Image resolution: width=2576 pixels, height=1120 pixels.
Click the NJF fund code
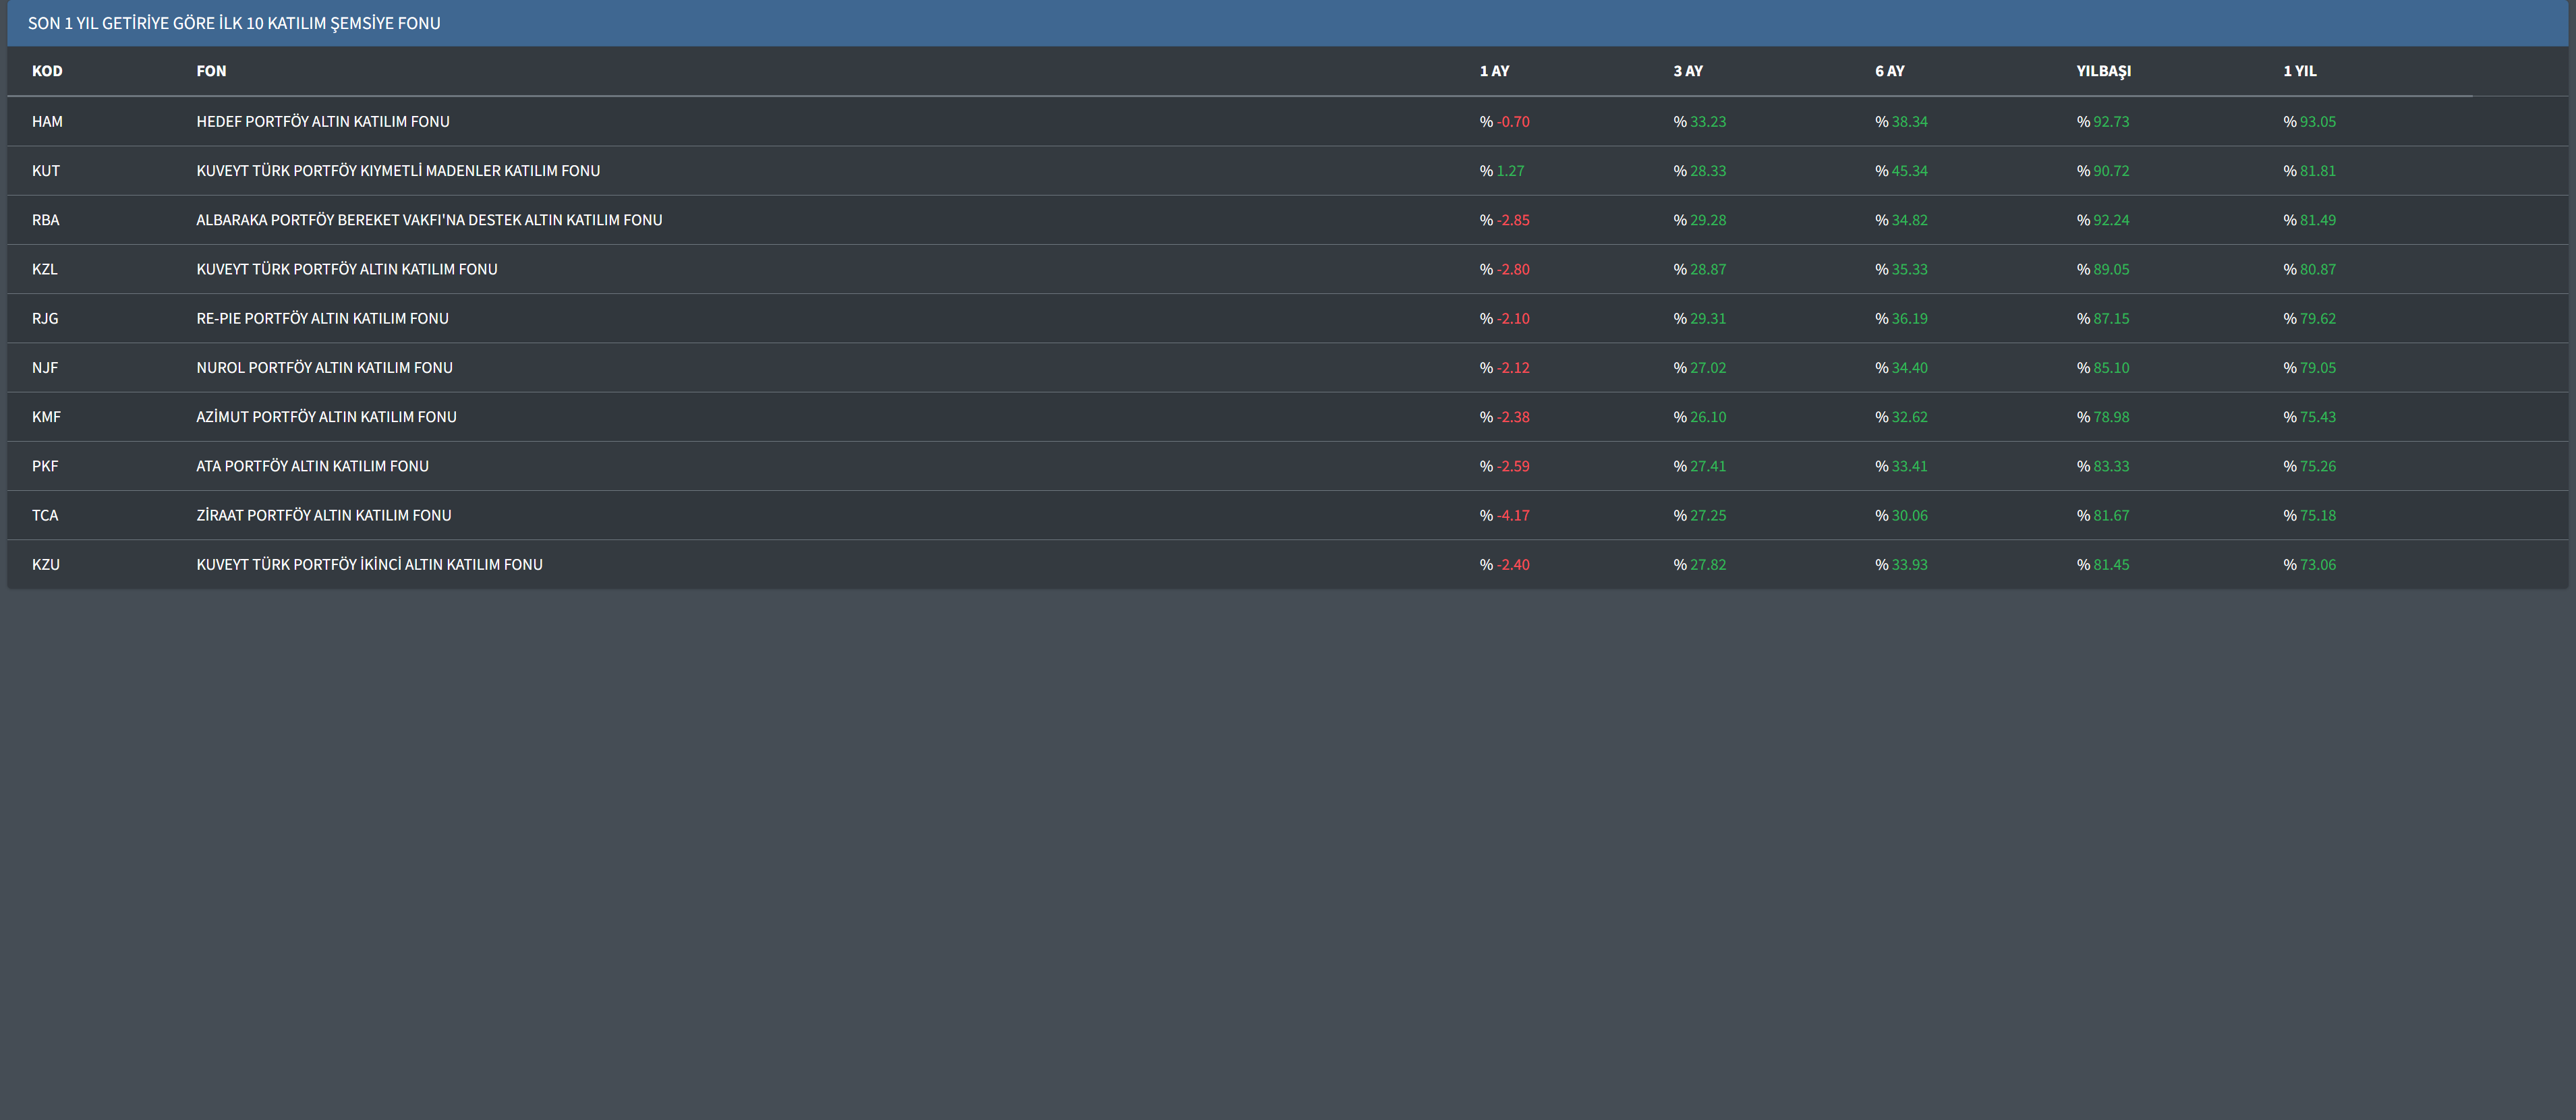coord(45,368)
